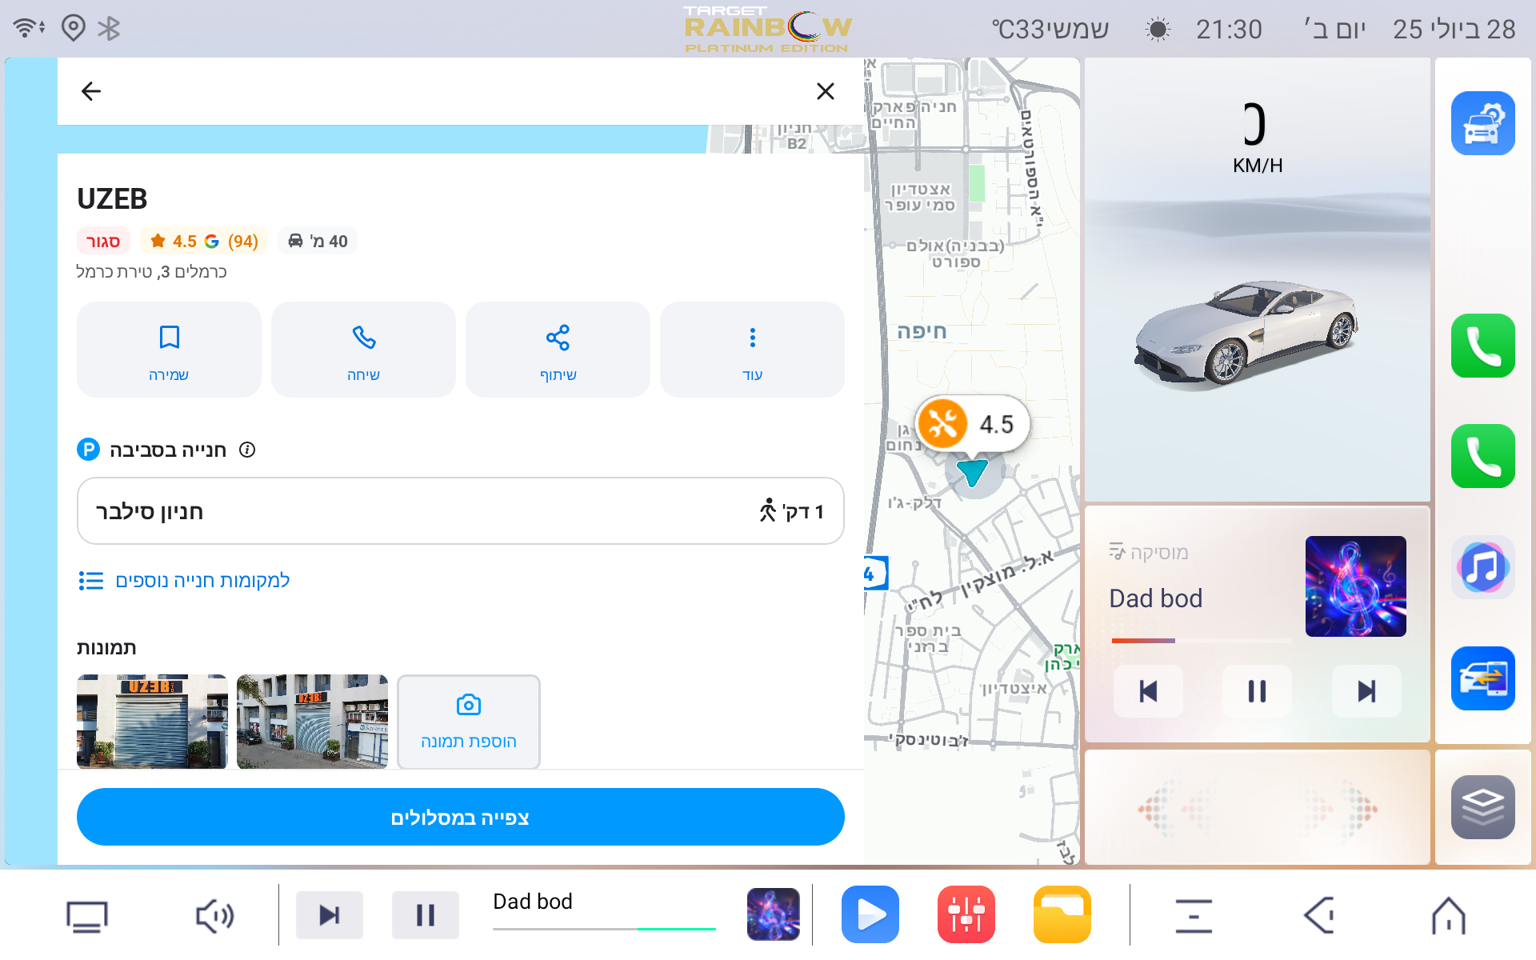Open the gray layers app icon
This screenshot has height=960, width=1536.
tap(1482, 807)
